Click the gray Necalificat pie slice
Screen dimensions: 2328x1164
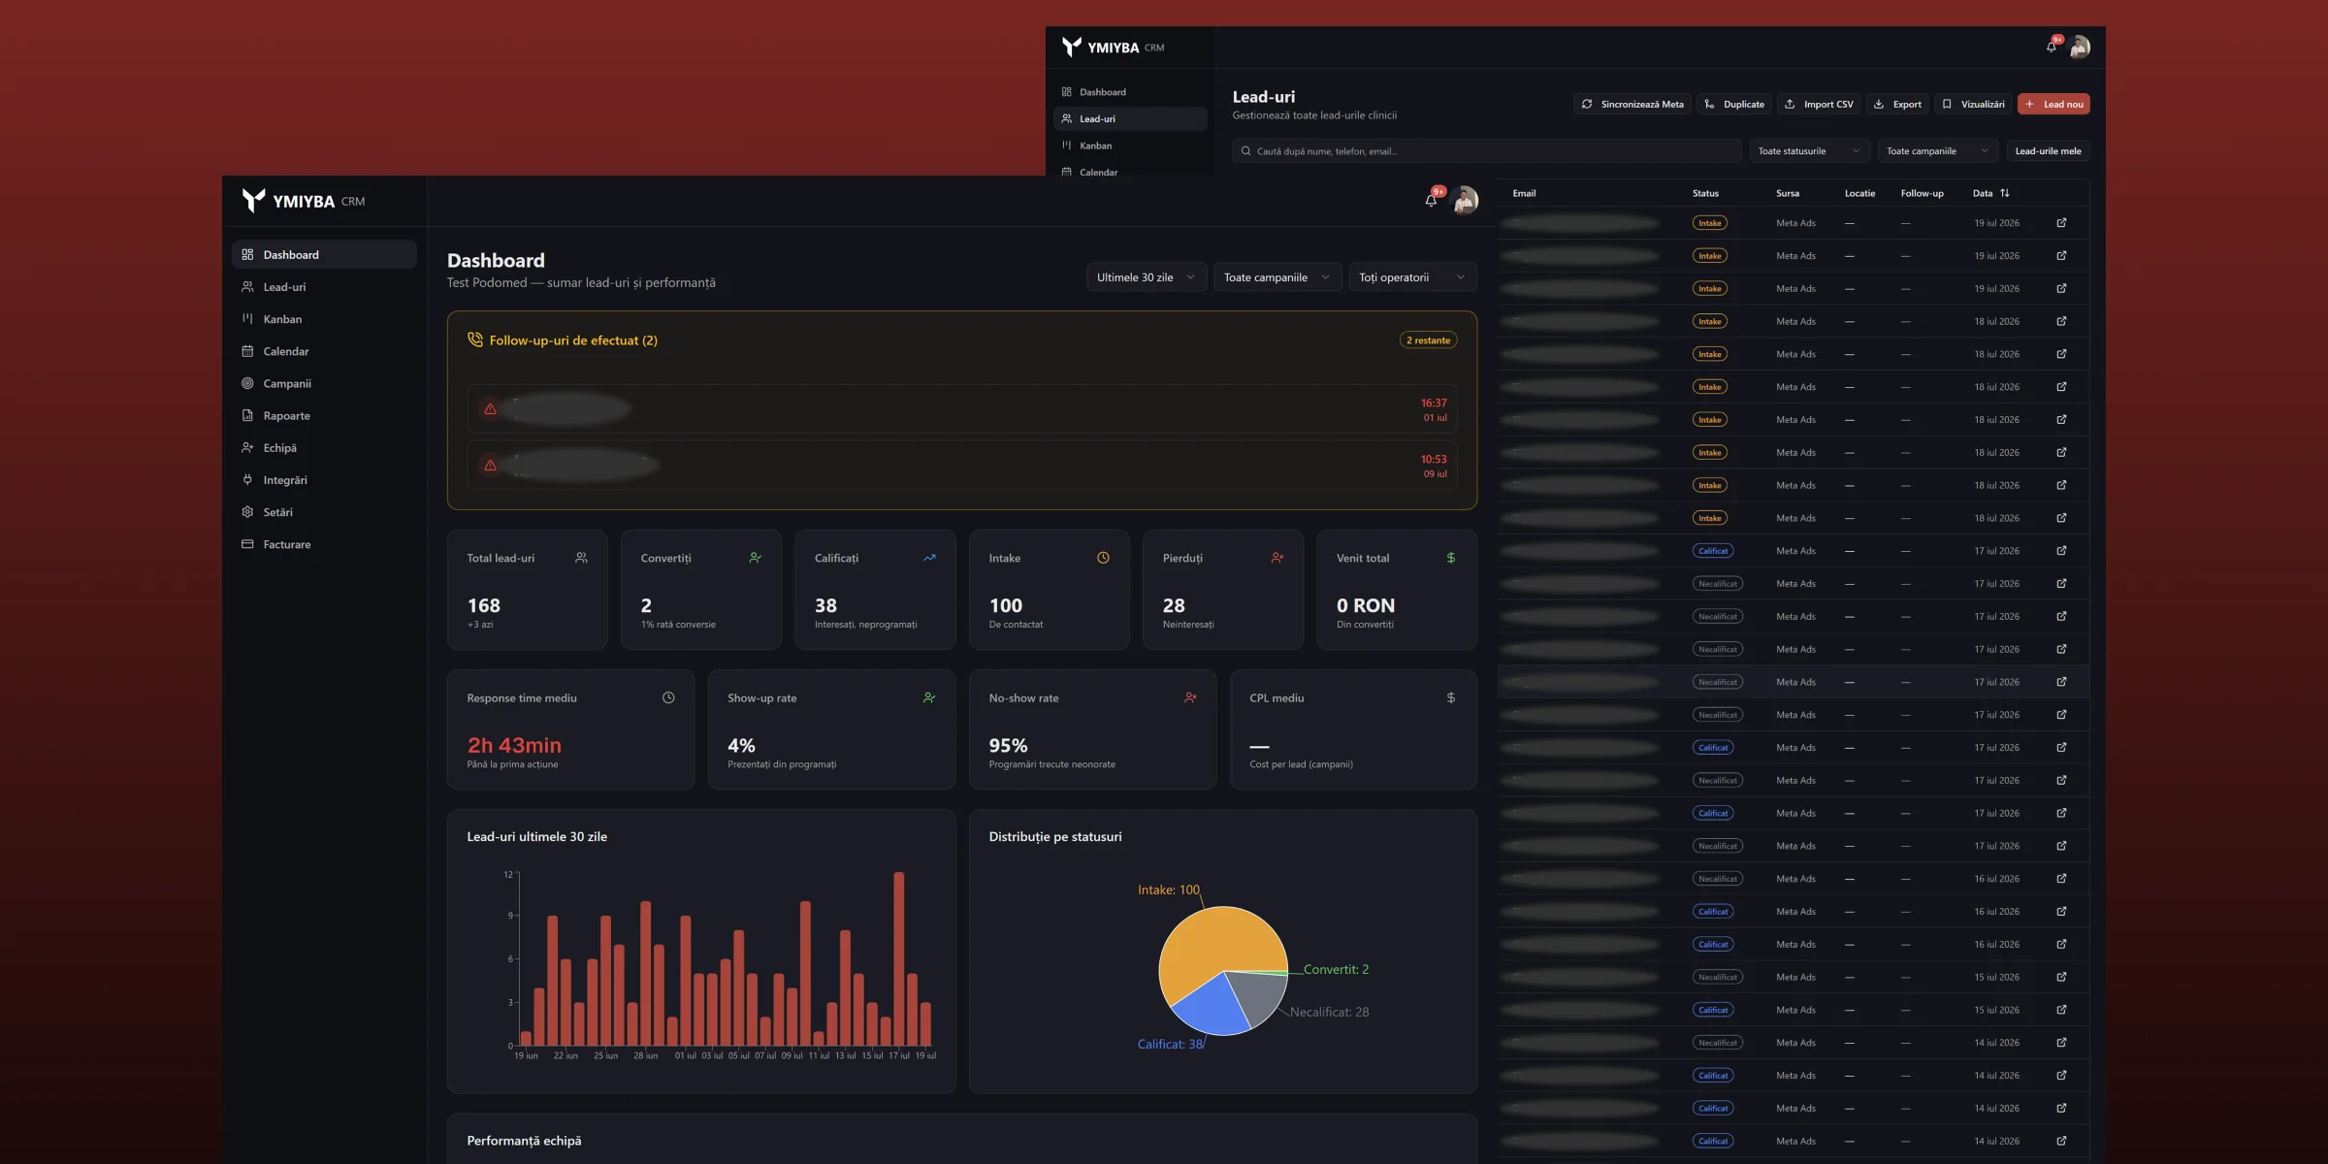pos(1261,994)
